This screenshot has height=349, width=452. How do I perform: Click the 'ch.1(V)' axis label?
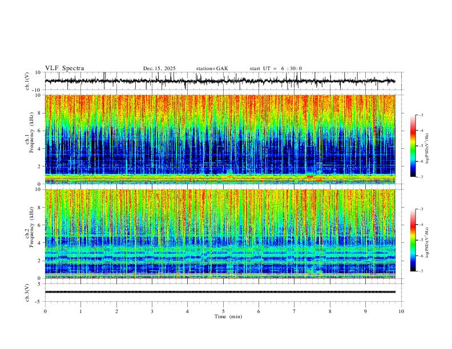pyautogui.click(x=27, y=81)
